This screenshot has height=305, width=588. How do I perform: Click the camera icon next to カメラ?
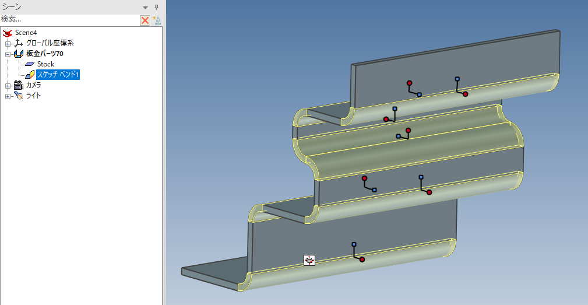(19, 85)
